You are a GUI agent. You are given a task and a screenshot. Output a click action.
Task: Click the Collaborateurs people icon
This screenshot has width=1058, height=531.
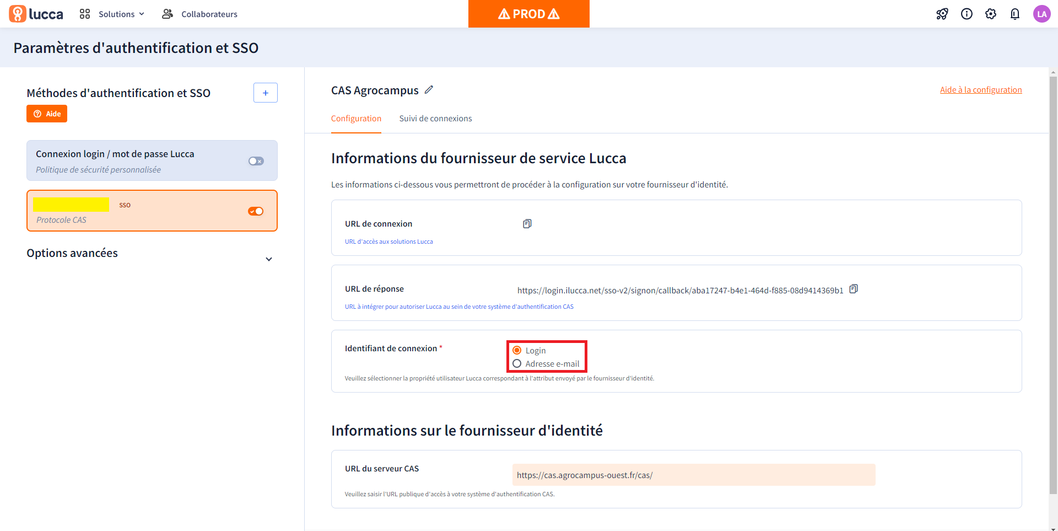pos(168,14)
